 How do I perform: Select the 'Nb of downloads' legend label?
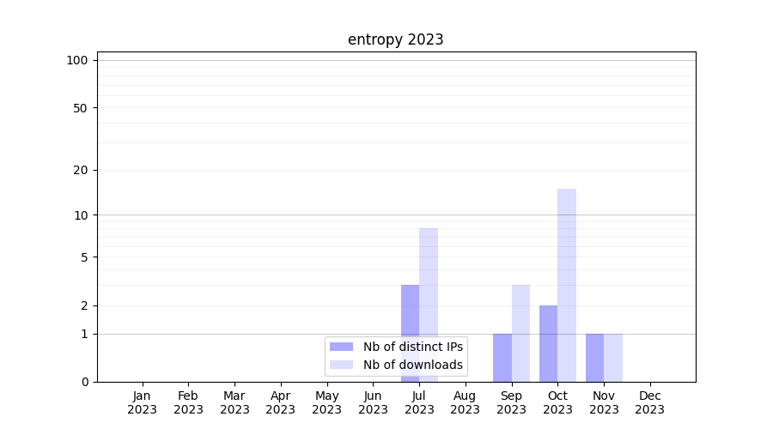click(412, 365)
